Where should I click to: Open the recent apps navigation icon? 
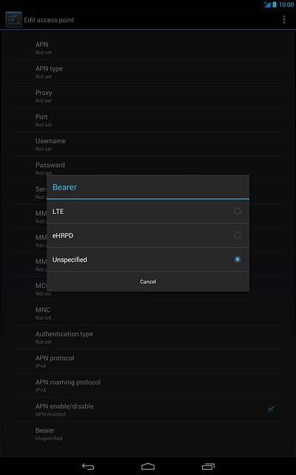pos(208,466)
